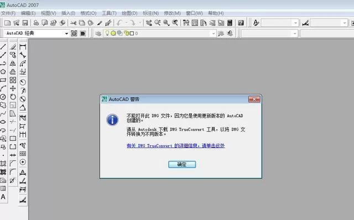Open the Undo history dropdown arrow
354x220 pixels.
point(127,23)
